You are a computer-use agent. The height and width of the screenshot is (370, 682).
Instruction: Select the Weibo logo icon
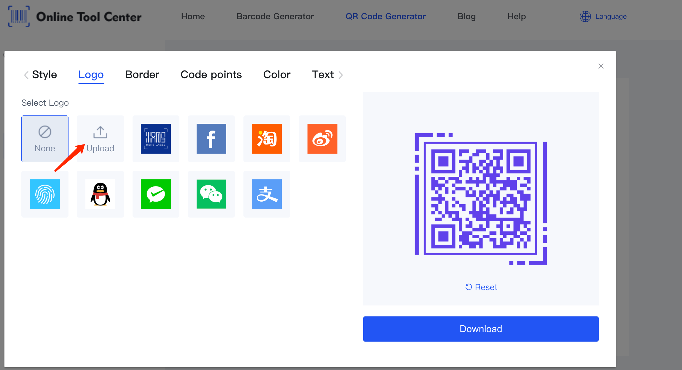pyautogui.click(x=322, y=138)
